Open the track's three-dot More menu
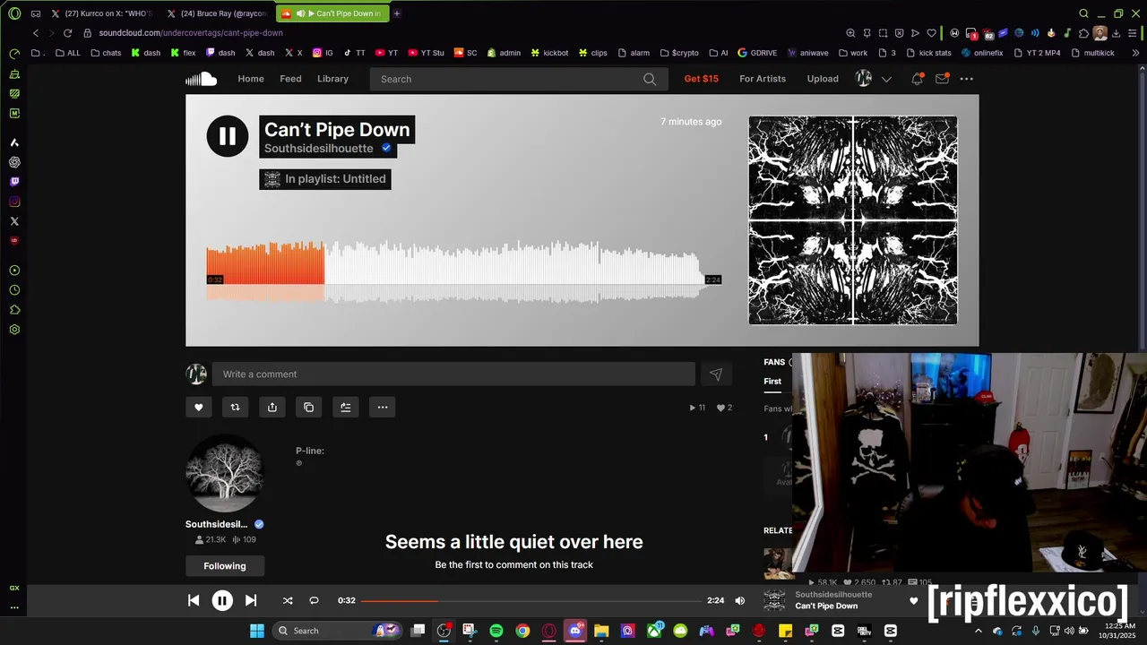This screenshot has width=1147, height=645. (383, 407)
